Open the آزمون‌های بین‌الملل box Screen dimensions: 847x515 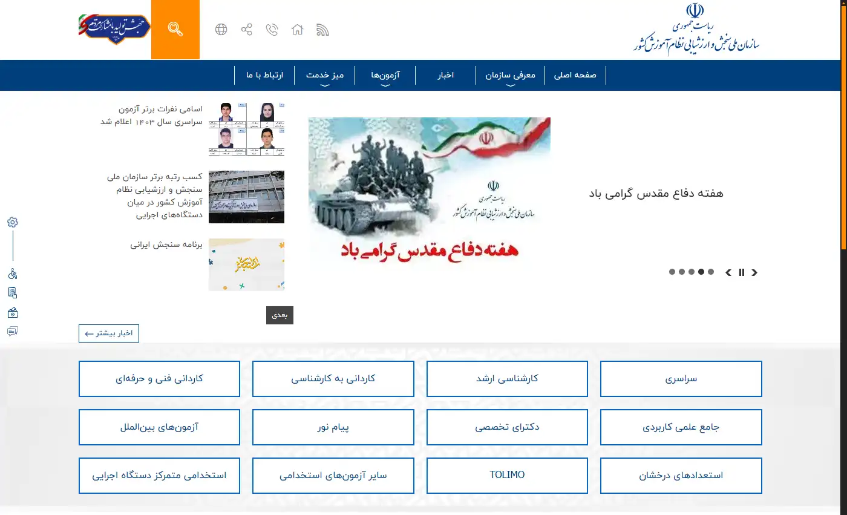click(x=159, y=427)
